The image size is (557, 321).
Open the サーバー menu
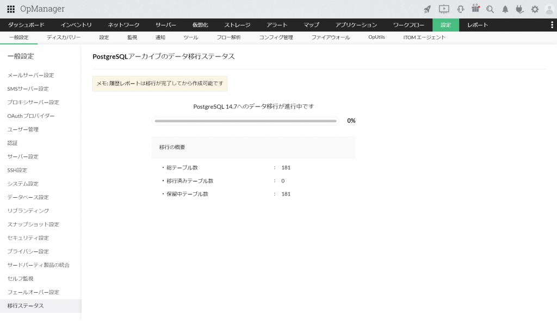pos(165,25)
